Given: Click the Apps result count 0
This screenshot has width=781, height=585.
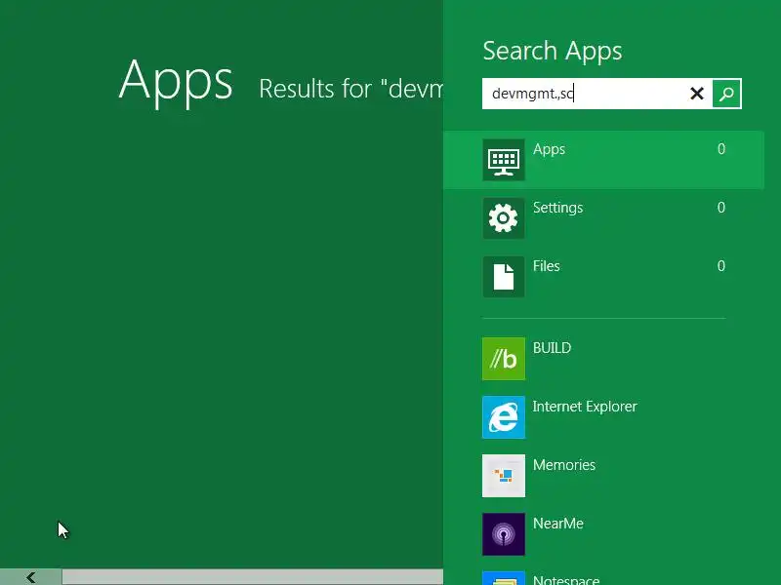Looking at the screenshot, I should [720, 149].
